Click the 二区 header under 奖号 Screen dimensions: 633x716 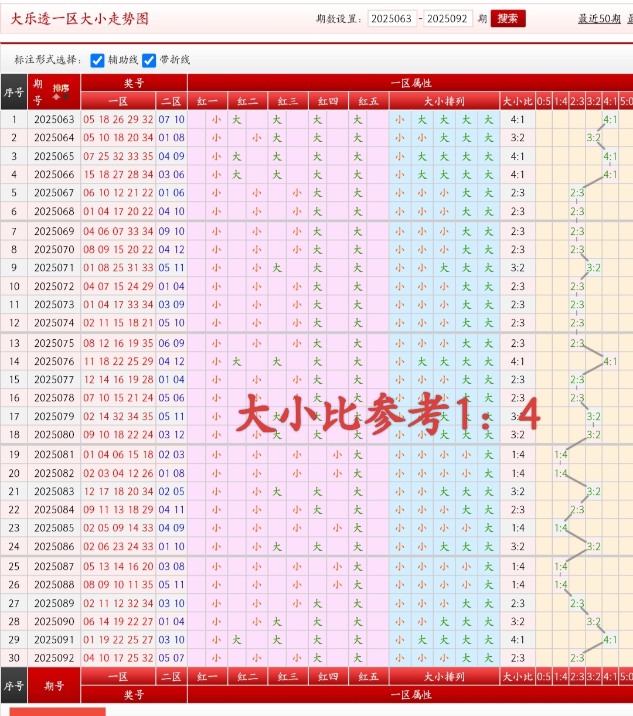tap(171, 101)
